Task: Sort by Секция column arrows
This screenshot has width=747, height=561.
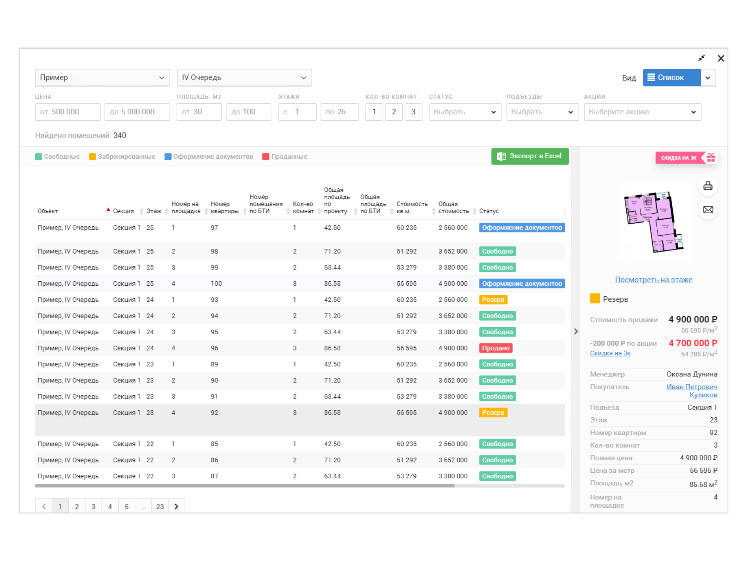Action: 141,211
